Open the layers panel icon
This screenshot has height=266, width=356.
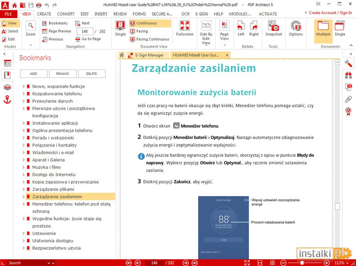pos(7,87)
